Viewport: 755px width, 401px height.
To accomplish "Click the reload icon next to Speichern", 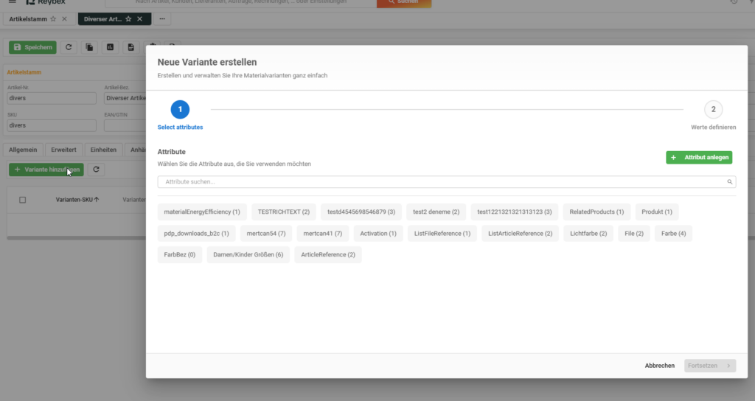I will pyautogui.click(x=69, y=47).
